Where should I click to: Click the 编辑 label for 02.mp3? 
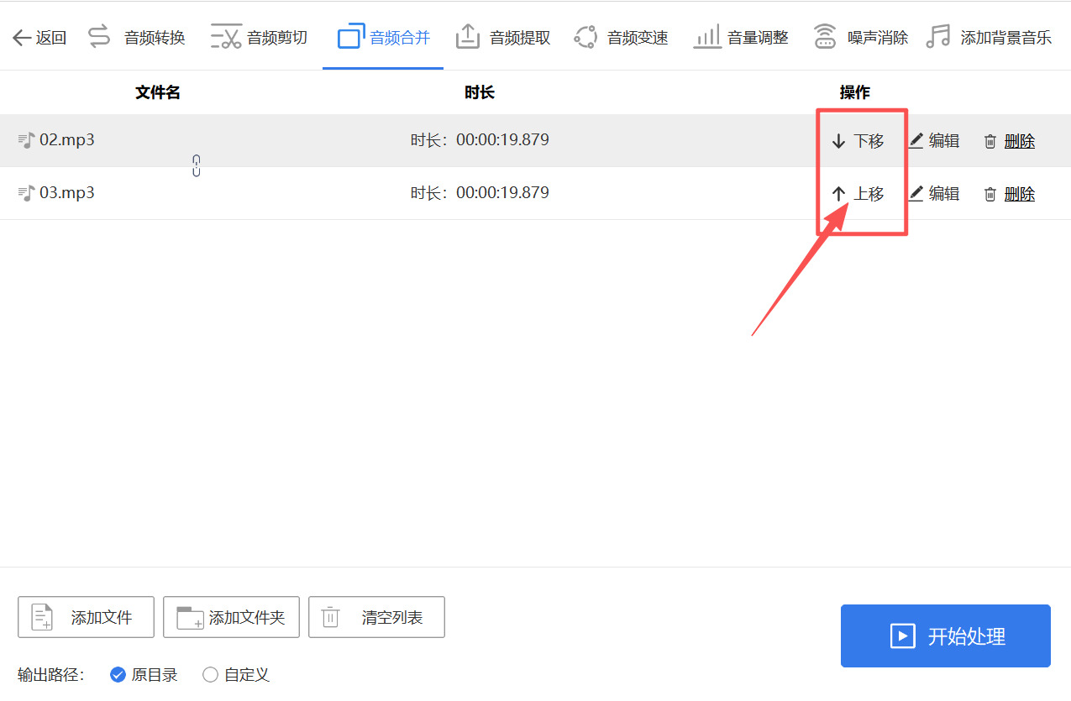(944, 141)
